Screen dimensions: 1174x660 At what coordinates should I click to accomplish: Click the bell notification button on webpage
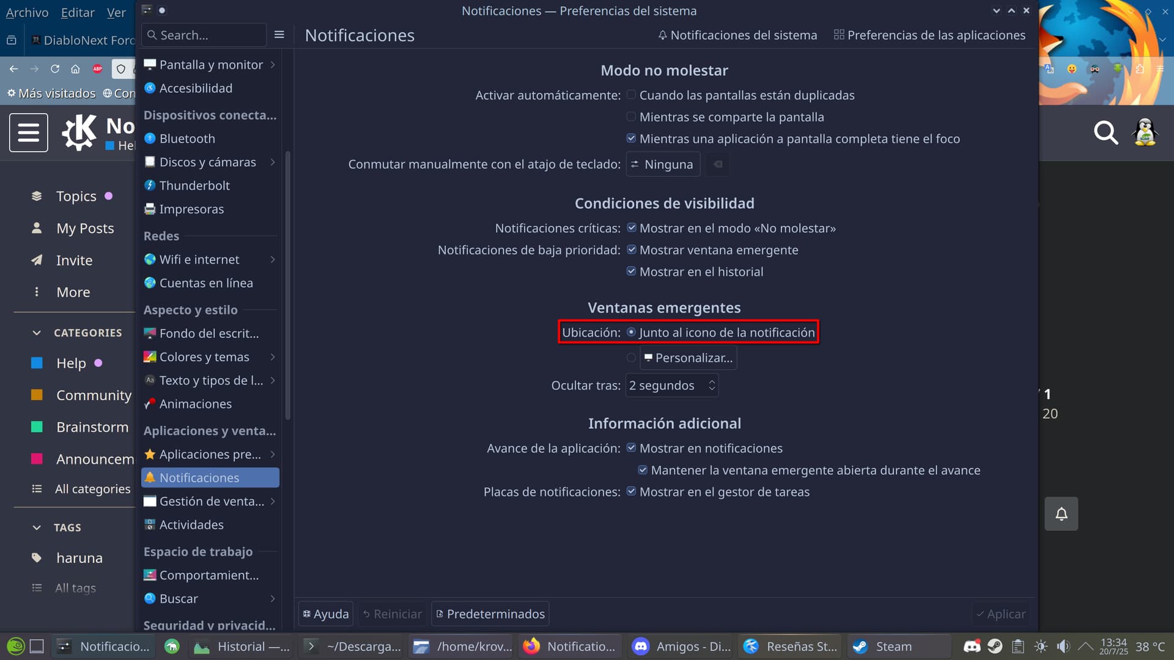[1061, 514]
